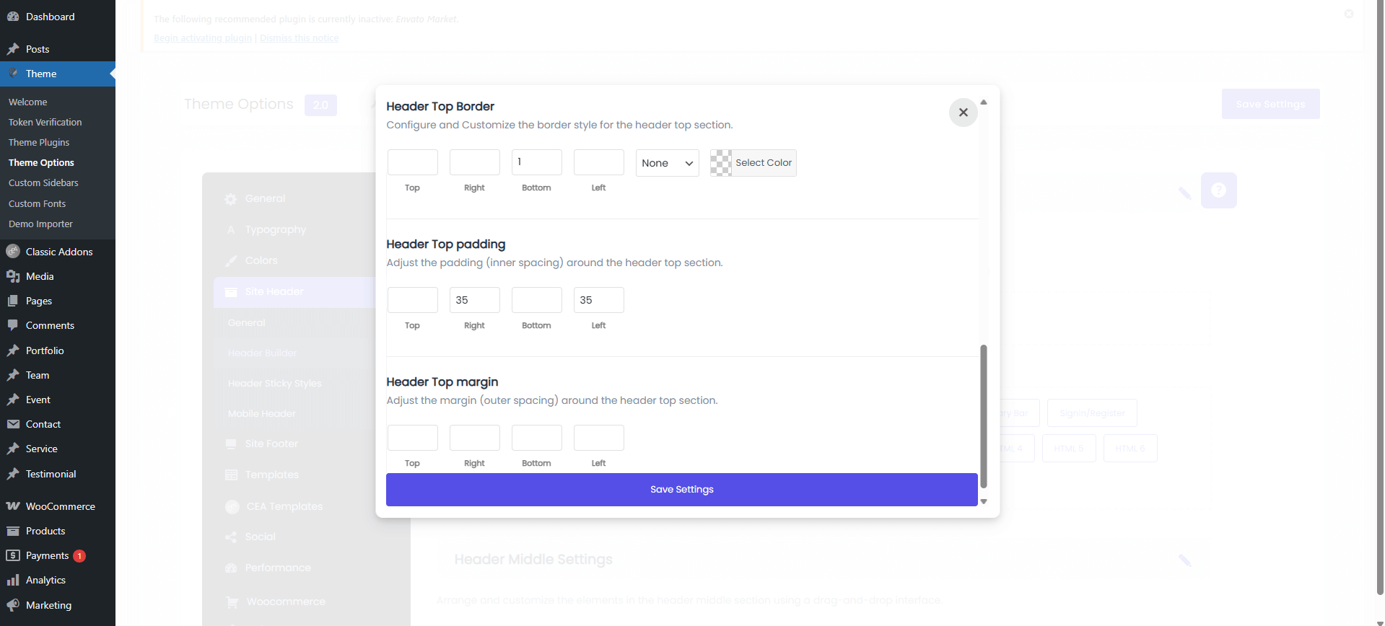Open Analytics bar chart icon
Screen dimensions: 1385x626
pos(13,580)
